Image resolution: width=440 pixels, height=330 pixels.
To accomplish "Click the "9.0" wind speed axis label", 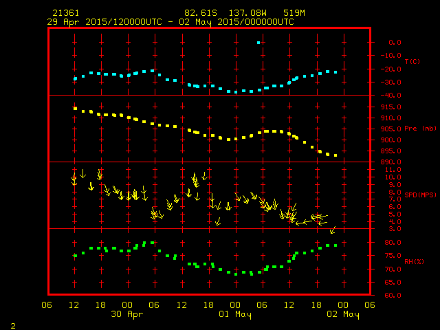I will click(395, 185).
